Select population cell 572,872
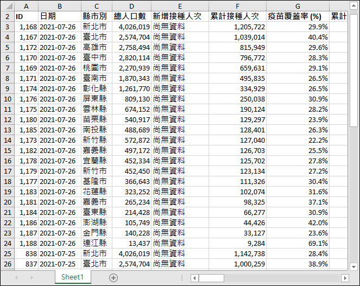 [x=132, y=140]
